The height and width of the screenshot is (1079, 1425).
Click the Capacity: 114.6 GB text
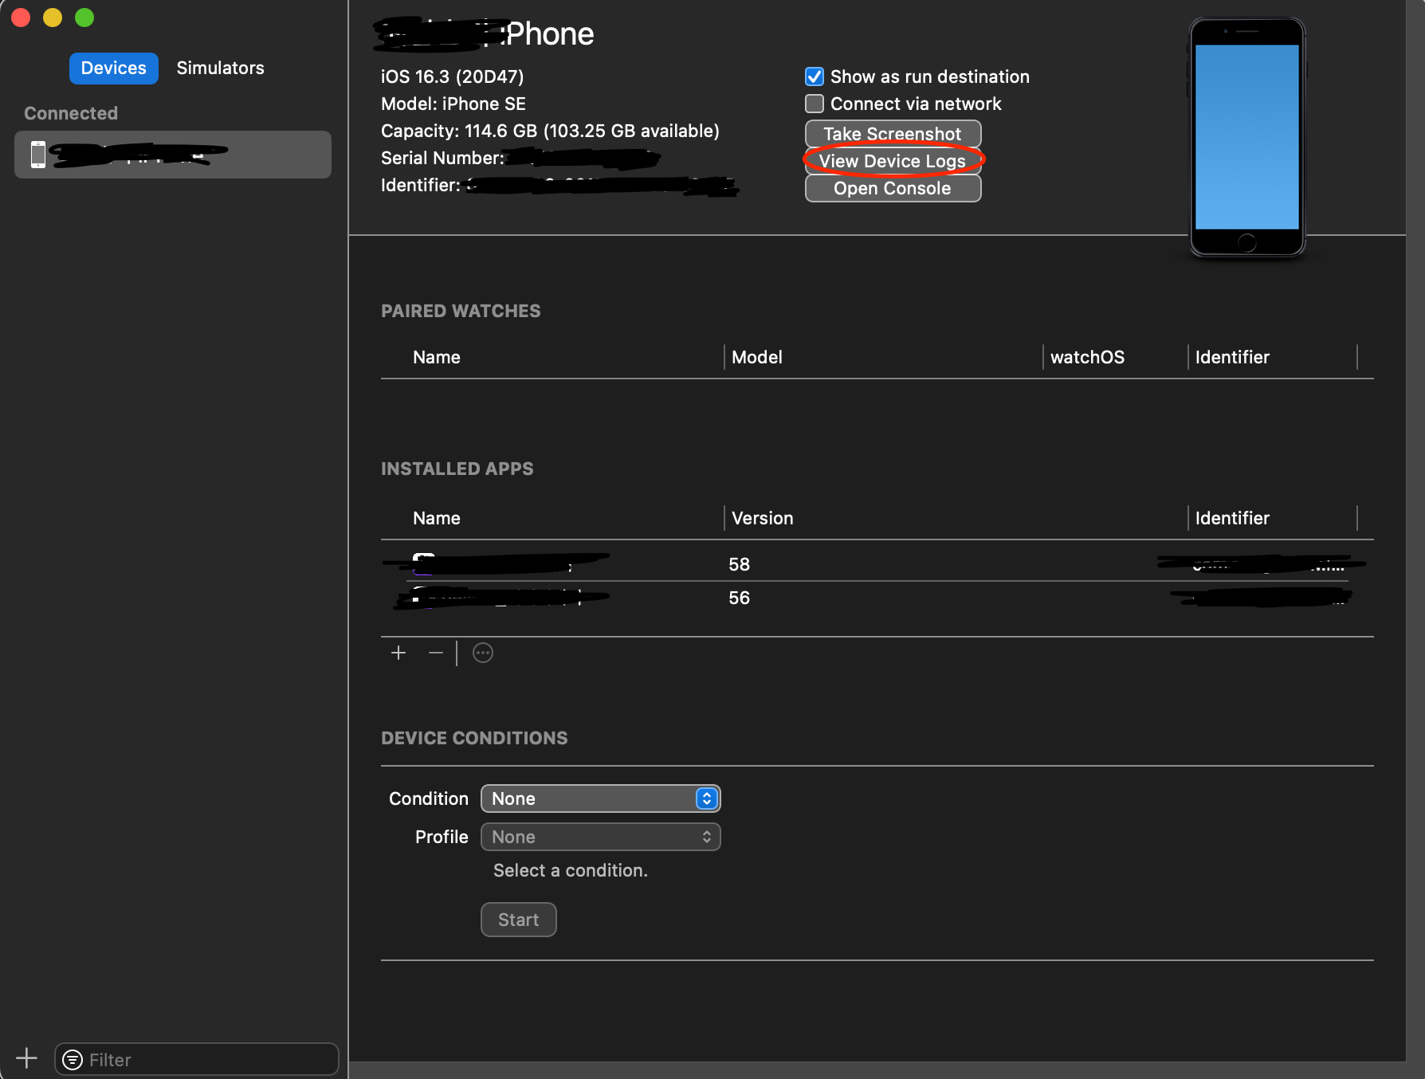tap(550, 131)
